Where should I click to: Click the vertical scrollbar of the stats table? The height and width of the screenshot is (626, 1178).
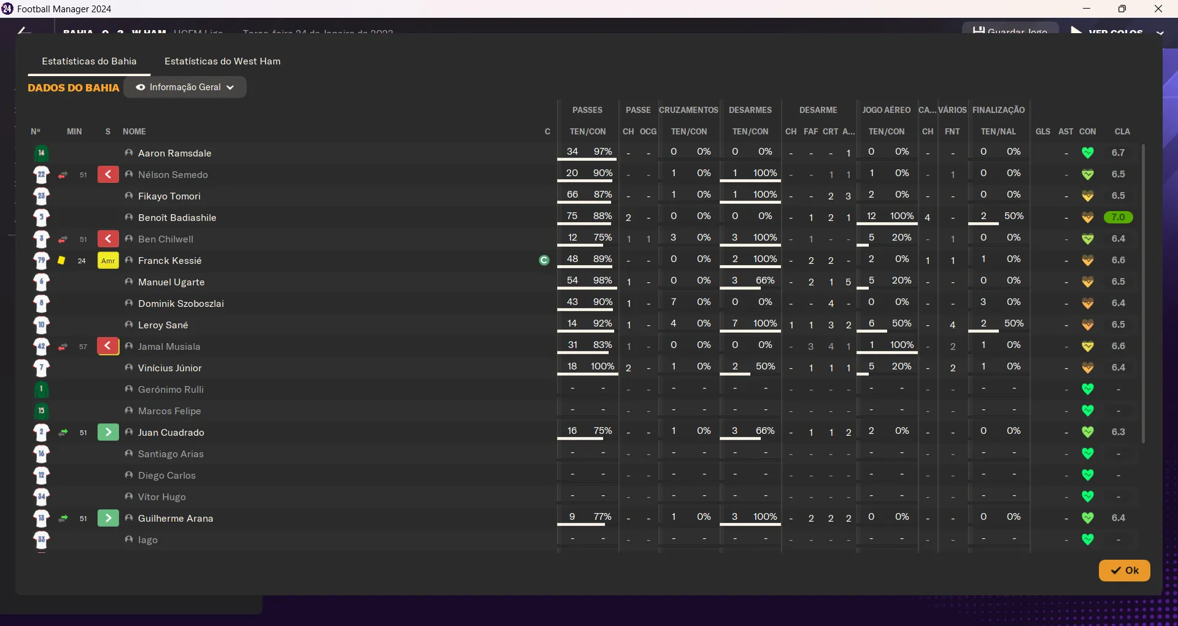coord(1143,293)
